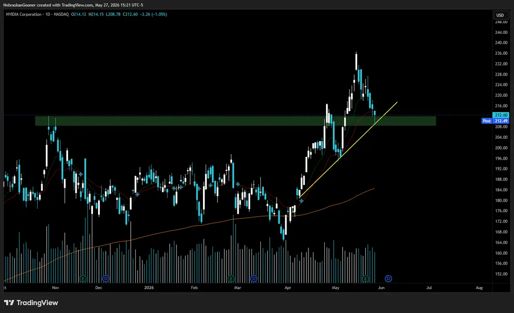Click the earnings 'E' marker in late May
The height and width of the screenshot is (313, 514).
pyautogui.click(x=365, y=279)
